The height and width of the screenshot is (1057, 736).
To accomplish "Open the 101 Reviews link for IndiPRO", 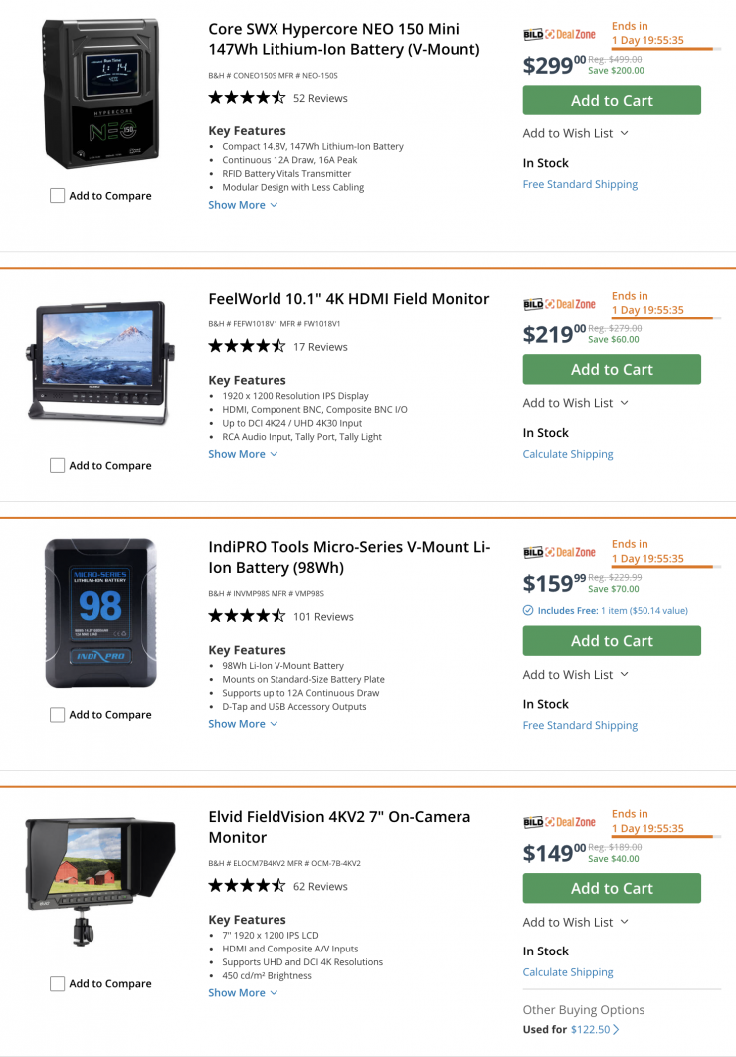I will (323, 616).
